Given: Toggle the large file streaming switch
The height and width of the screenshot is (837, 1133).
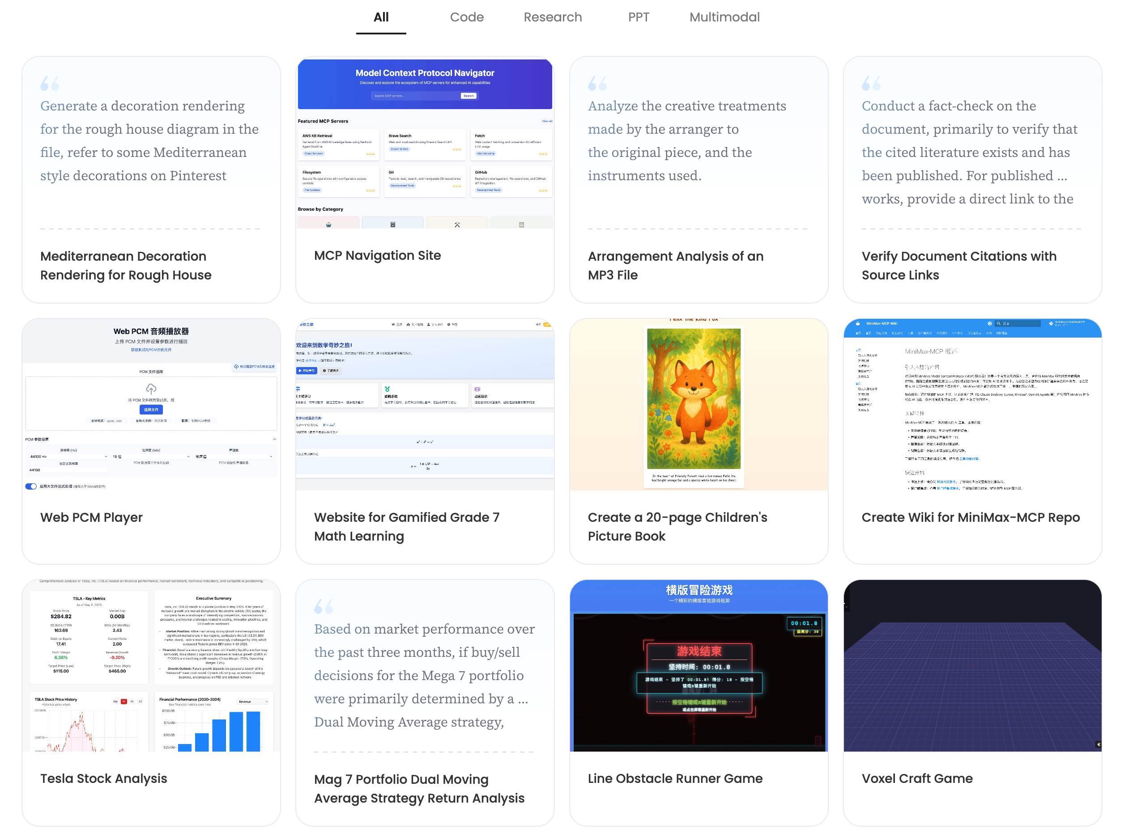Looking at the screenshot, I should point(31,486).
